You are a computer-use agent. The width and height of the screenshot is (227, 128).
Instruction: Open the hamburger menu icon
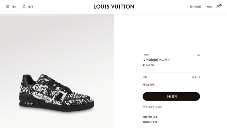tap(8, 6)
